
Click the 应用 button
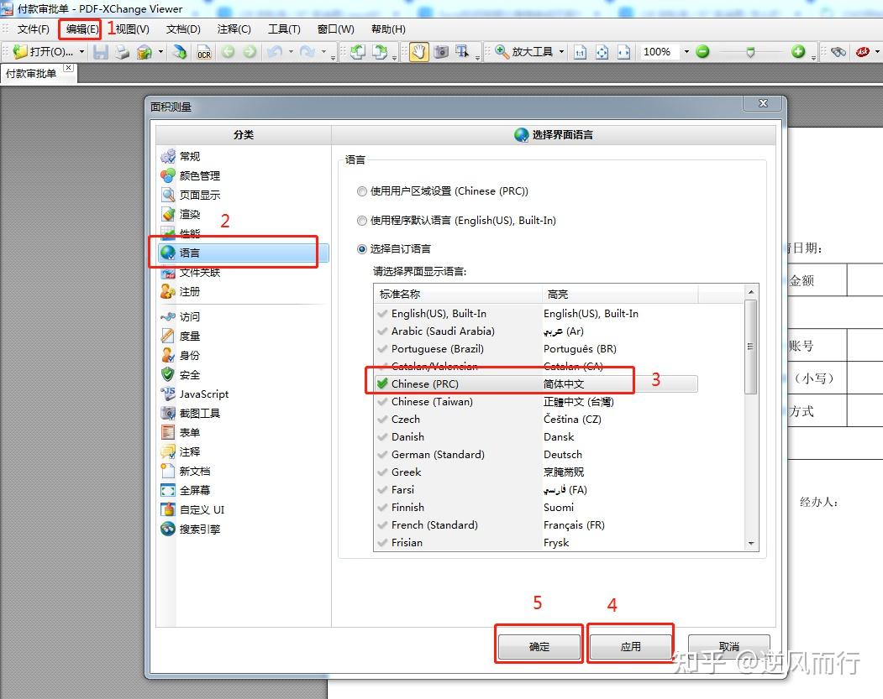click(630, 647)
